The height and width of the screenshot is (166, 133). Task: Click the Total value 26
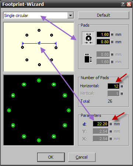point(110,101)
